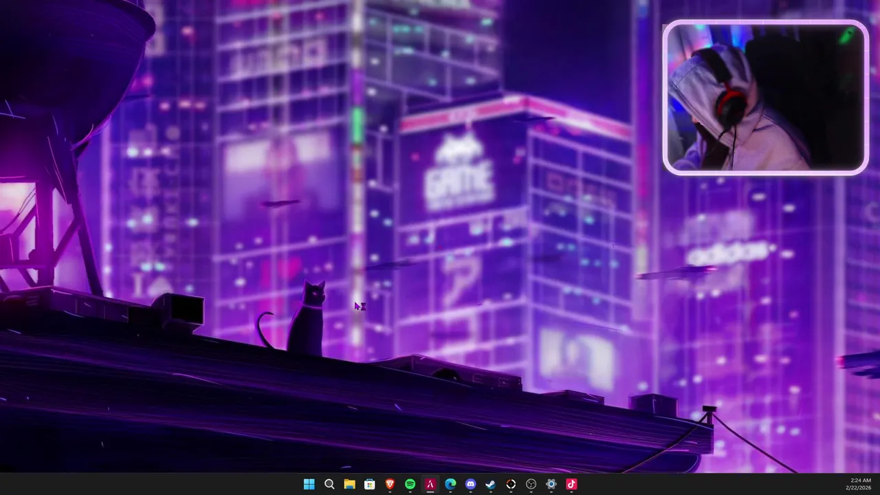Screen dimensions: 880x495
Task: Open Steam from taskbar
Action: pyautogui.click(x=490, y=484)
